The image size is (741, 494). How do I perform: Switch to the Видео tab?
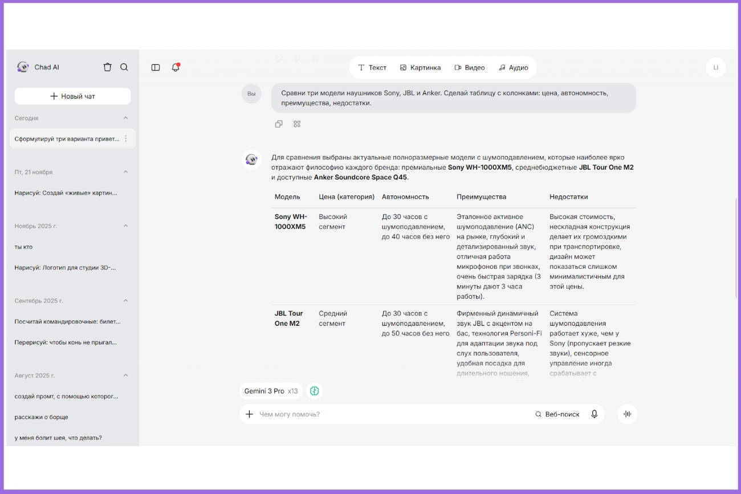[469, 67]
